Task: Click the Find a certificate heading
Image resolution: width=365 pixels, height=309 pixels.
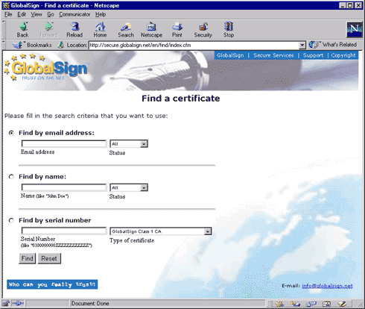Action: (181, 99)
